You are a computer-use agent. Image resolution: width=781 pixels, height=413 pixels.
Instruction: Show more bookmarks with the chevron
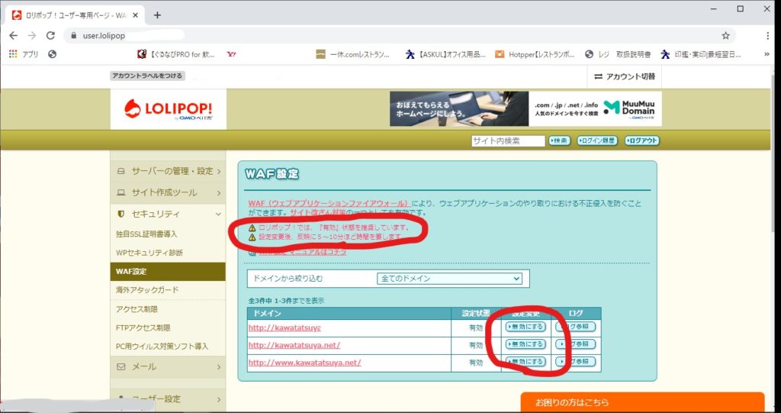coord(766,54)
